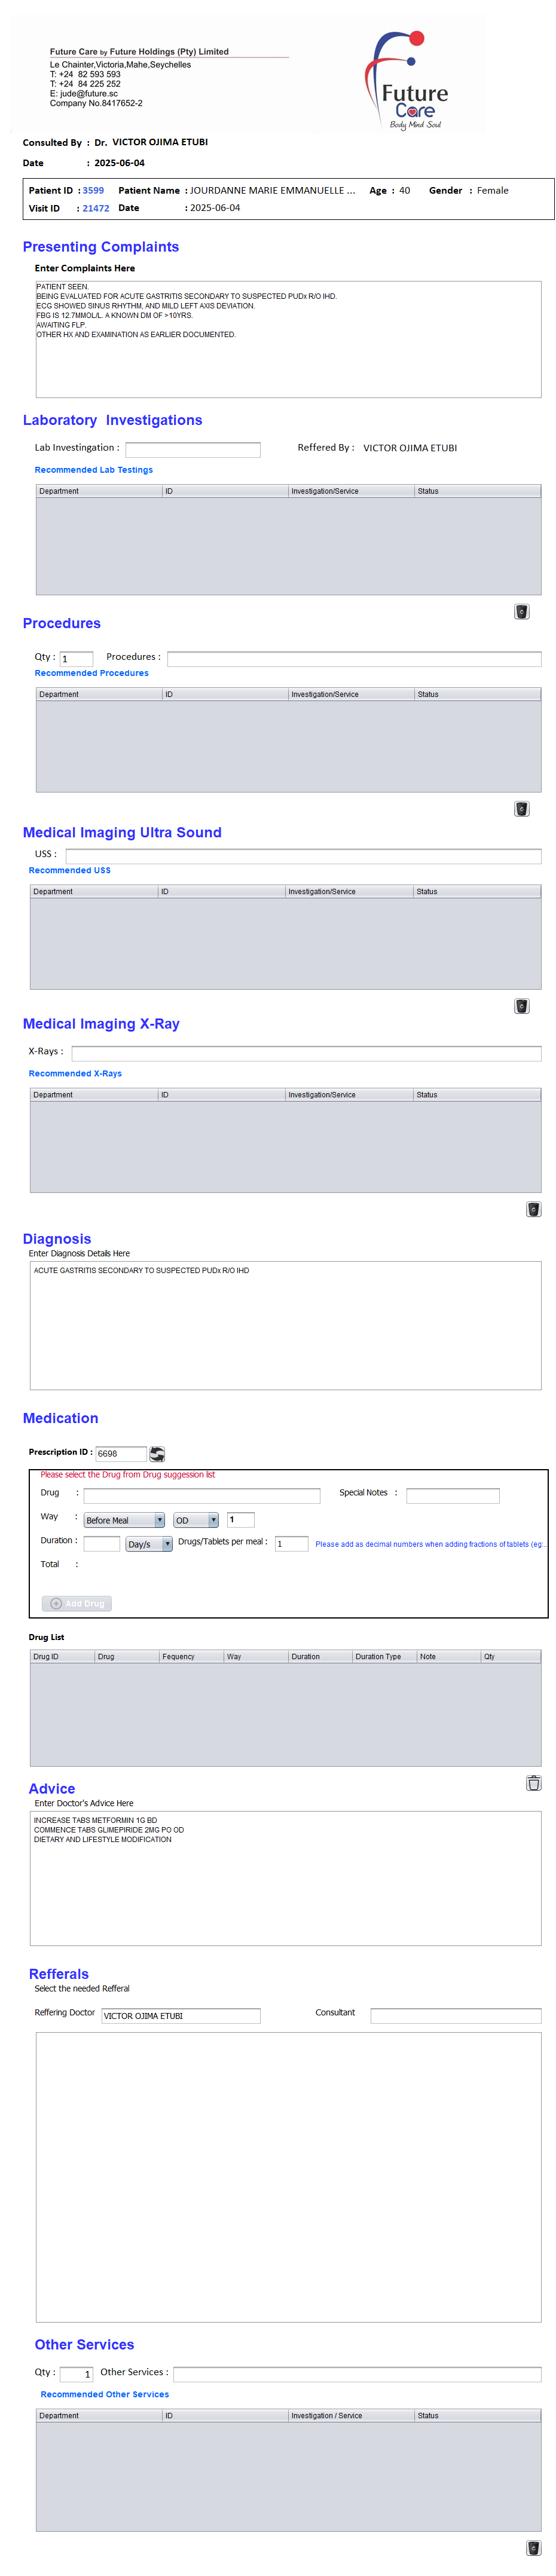Click delete icon under Procedures table
556x2576 pixels.
(521, 808)
